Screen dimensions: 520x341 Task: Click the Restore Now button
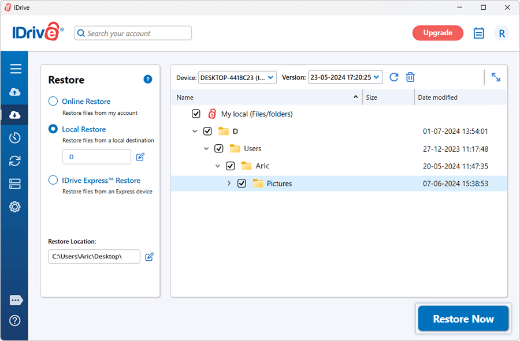point(463,318)
